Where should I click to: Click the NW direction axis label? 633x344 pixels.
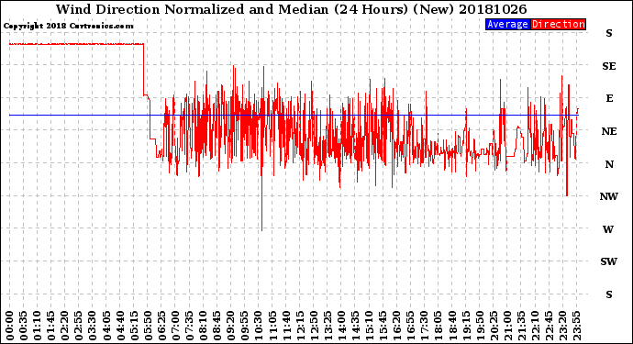point(609,196)
